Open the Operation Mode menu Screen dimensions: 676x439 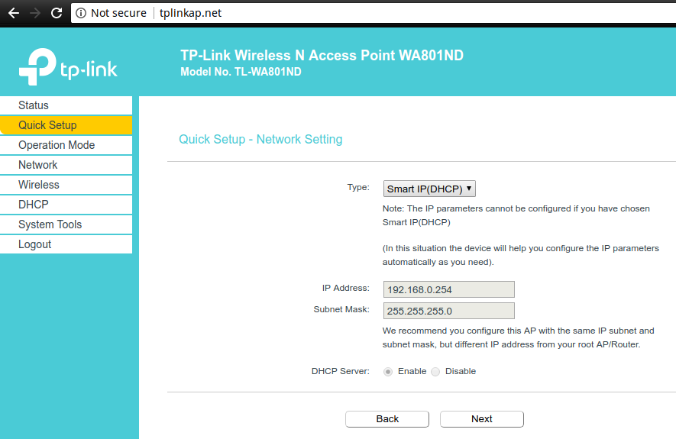[x=66, y=145]
